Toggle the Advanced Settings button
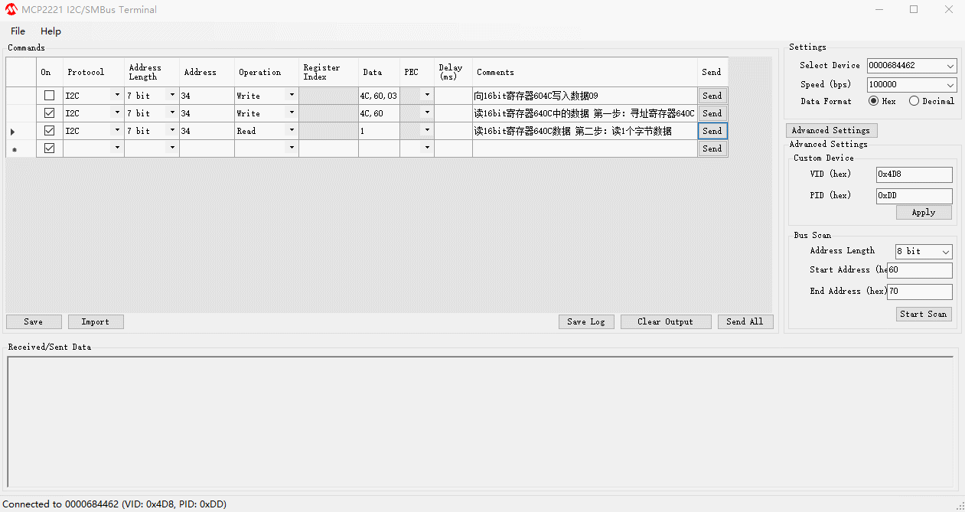 tap(831, 130)
